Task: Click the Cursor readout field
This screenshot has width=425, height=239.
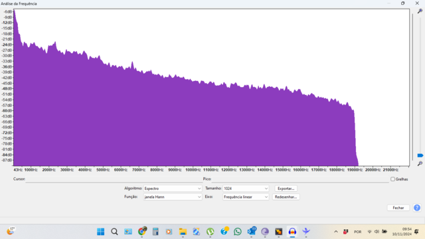Action: point(114,179)
